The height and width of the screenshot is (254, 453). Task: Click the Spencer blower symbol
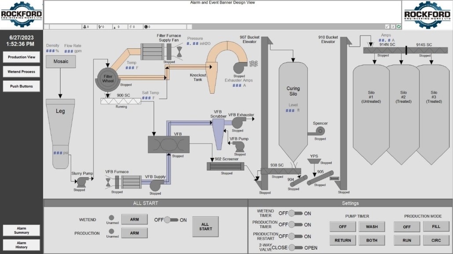coord(317,132)
